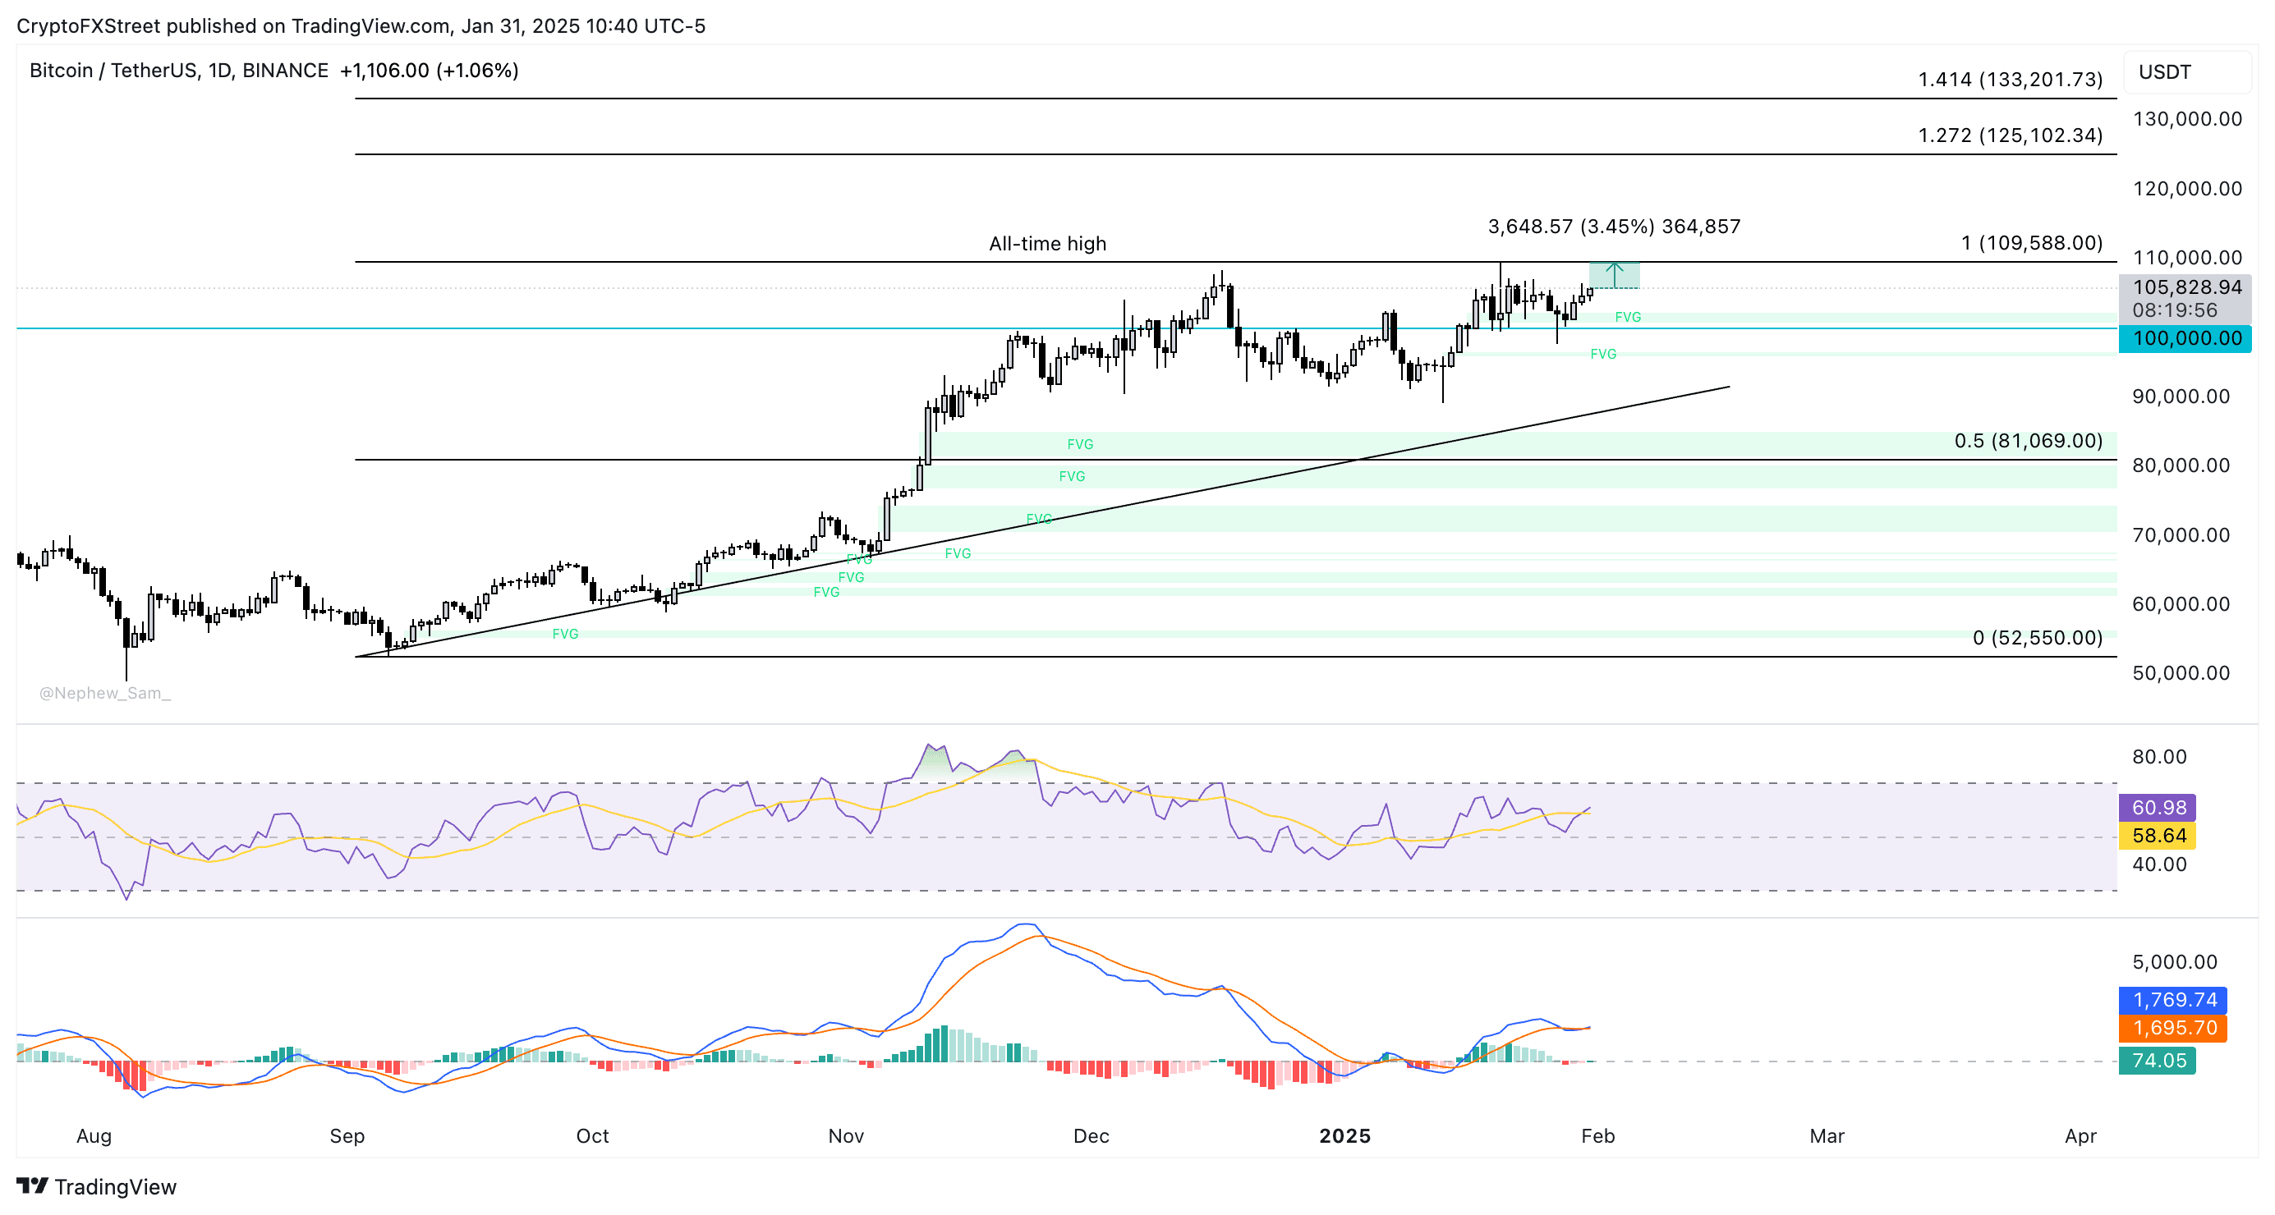Screen dimensions: 2275x1215
Task: Click the 130,000.00 price axis label
Action: pyautogui.click(x=2188, y=119)
